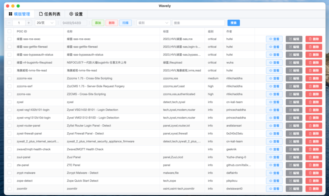Viewport: 329px width, 196px height.
Task: Focus the 搜索 text input field
Action: 199,23
